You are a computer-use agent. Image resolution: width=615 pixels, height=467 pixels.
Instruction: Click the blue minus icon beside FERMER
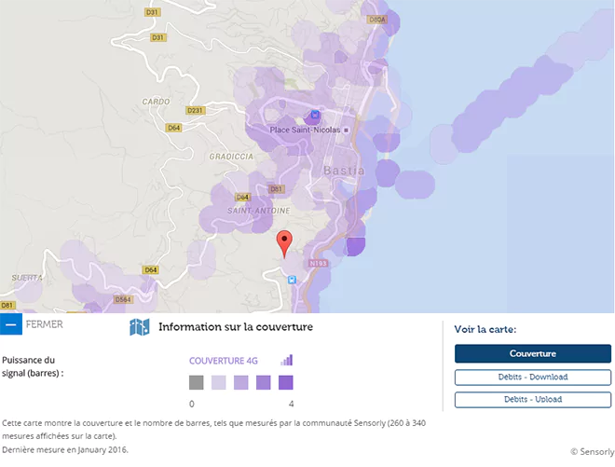(x=10, y=325)
